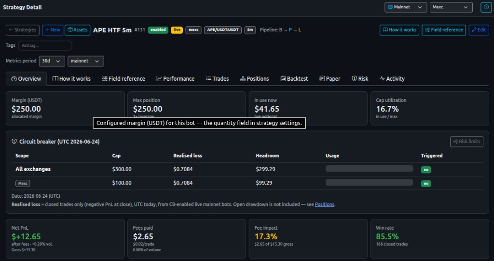The height and width of the screenshot is (261, 494).
Task: Click the Triggered column header
Action: pos(432,156)
